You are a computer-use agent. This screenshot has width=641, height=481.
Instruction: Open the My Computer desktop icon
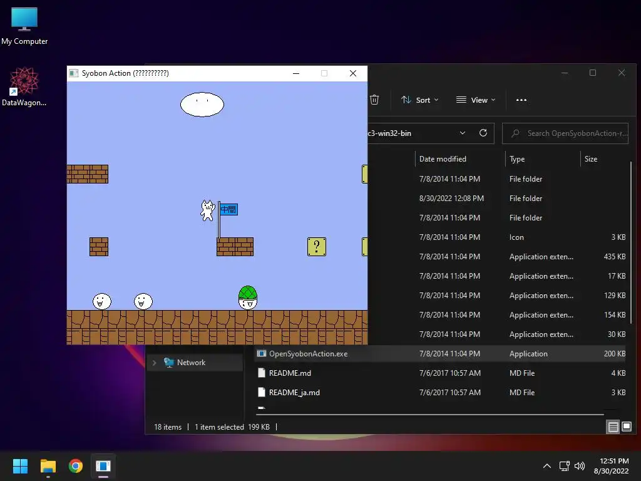(24, 26)
